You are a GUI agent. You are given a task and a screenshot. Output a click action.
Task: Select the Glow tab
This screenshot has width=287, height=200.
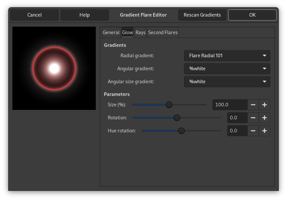pos(127,32)
